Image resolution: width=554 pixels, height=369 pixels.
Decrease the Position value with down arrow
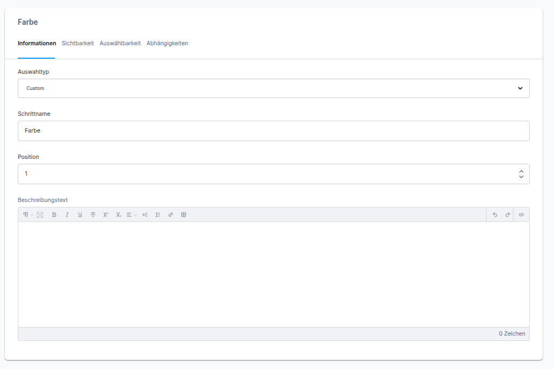tap(521, 176)
